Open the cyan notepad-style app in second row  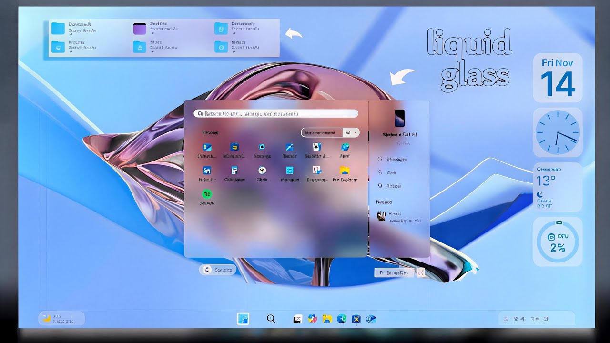pos(289,170)
